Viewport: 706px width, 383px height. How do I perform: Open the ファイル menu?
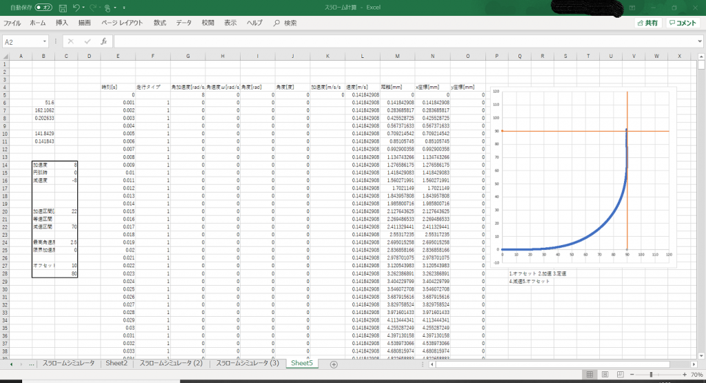[12, 23]
